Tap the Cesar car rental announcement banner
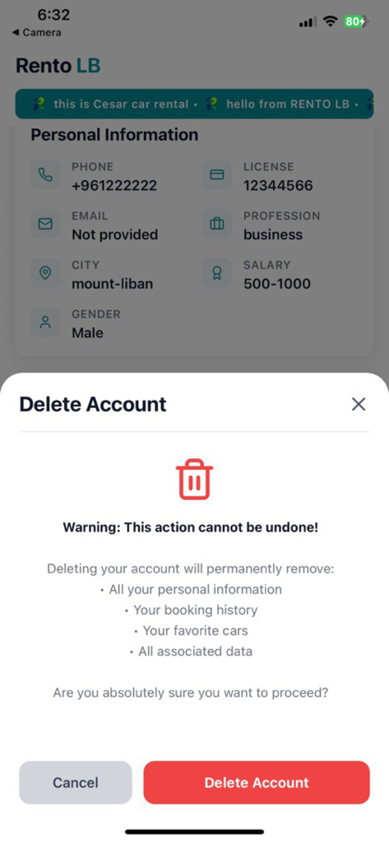This screenshot has width=389, height=842. (194, 104)
